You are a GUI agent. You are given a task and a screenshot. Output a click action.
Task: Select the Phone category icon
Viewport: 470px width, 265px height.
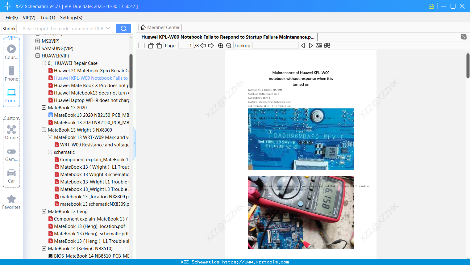(11, 74)
